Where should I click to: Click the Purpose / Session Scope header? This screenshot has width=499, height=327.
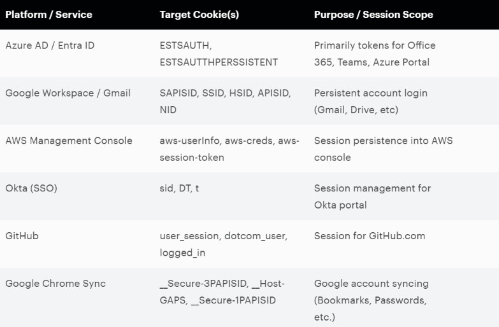(373, 15)
